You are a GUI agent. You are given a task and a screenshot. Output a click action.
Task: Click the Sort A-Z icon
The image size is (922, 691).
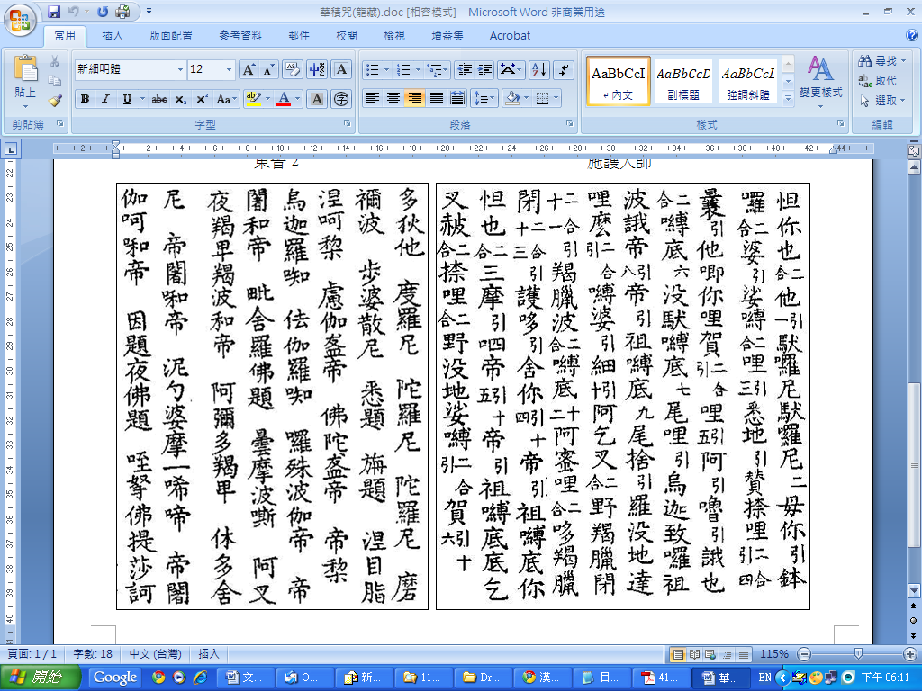click(538, 69)
